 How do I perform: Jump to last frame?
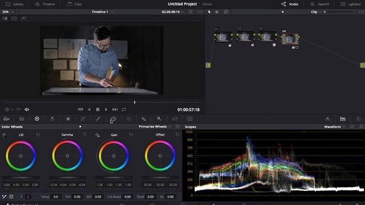(x=115, y=109)
